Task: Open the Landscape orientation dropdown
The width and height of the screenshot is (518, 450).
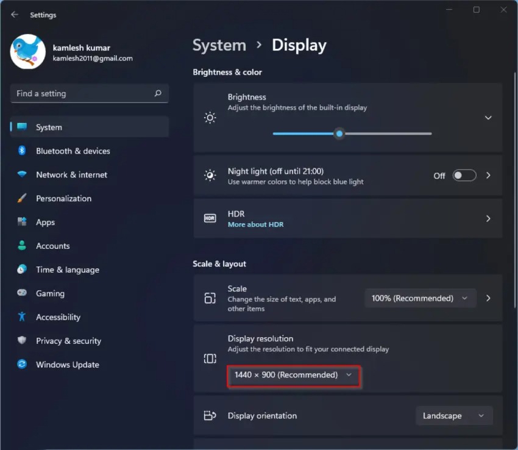Action: pyautogui.click(x=454, y=415)
